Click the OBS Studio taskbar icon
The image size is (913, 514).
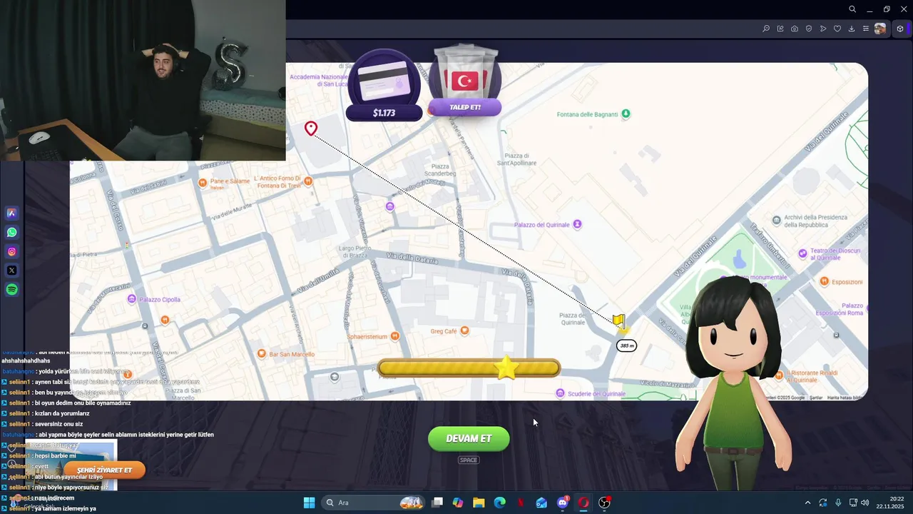605,503
